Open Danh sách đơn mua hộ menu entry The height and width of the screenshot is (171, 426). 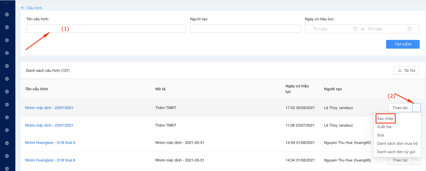[x=397, y=144]
